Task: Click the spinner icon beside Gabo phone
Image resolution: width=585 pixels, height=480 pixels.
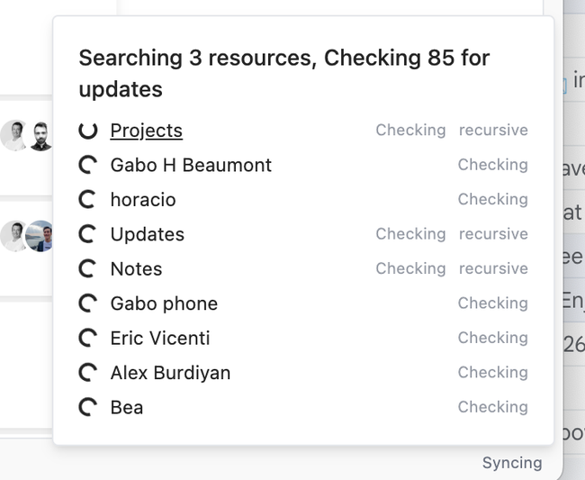Action: click(x=87, y=303)
